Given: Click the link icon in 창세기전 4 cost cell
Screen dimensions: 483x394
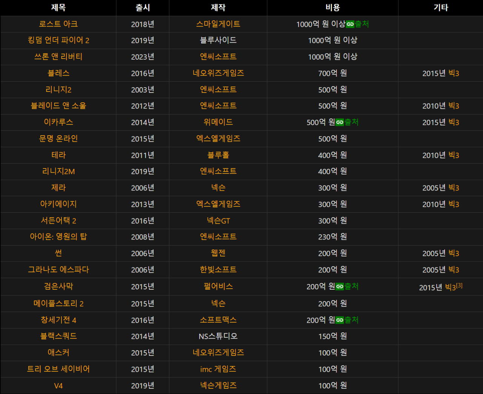Looking at the screenshot, I should (x=340, y=320).
